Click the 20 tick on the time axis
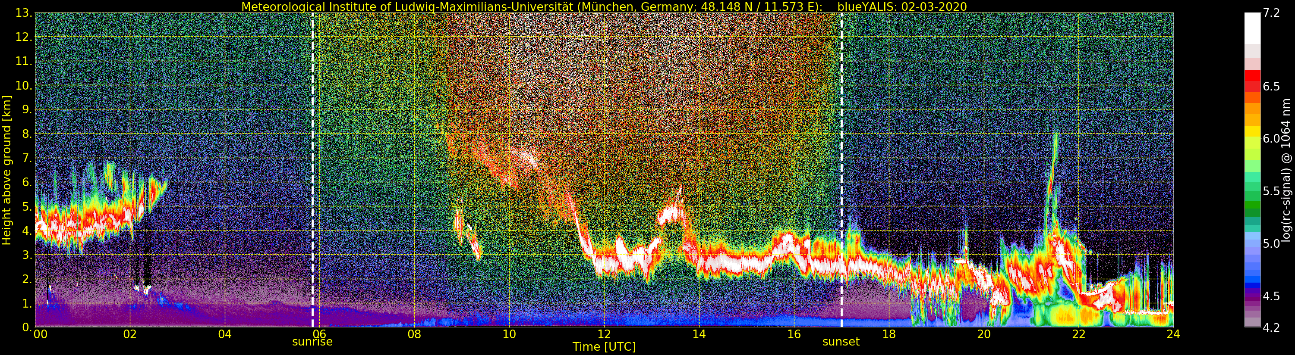This screenshot has height=355, width=1295. point(983,334)
